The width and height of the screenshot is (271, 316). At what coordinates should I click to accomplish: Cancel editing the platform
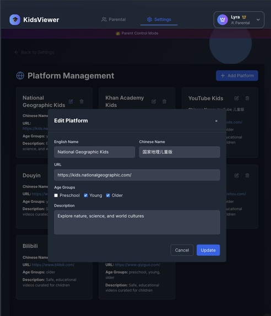[182, 250]
